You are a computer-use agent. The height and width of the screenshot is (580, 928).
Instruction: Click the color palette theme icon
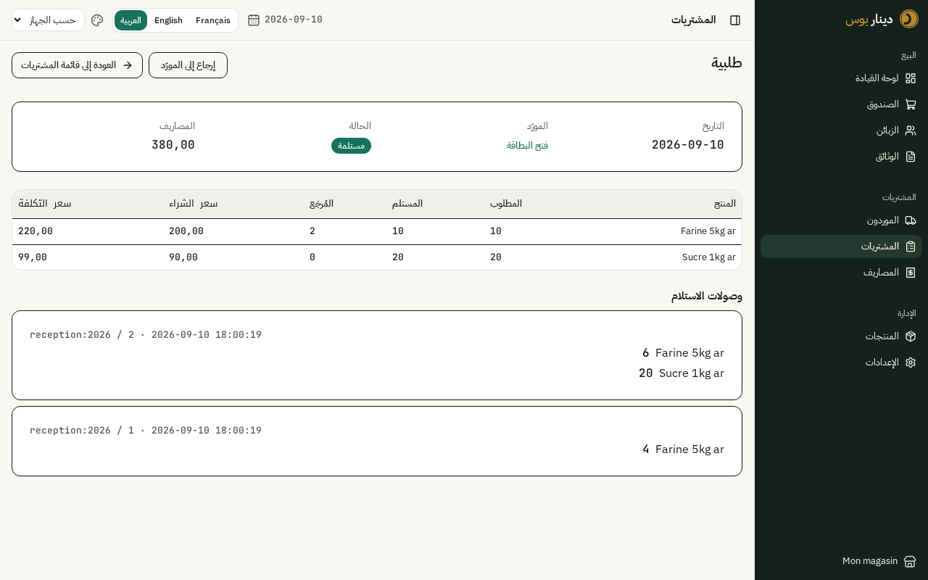point(97,20)
